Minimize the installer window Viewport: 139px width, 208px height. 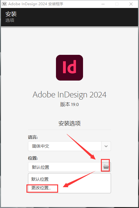click(103, 4)
